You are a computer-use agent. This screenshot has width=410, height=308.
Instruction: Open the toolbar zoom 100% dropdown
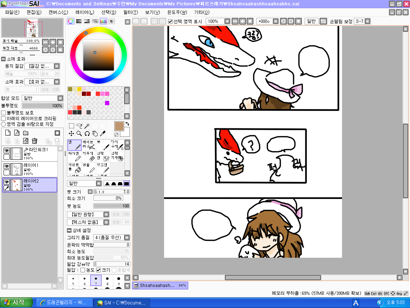coord(227,21)
